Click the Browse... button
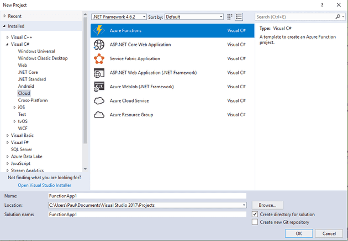Screen dimensions: 348x241 point(267,205)
